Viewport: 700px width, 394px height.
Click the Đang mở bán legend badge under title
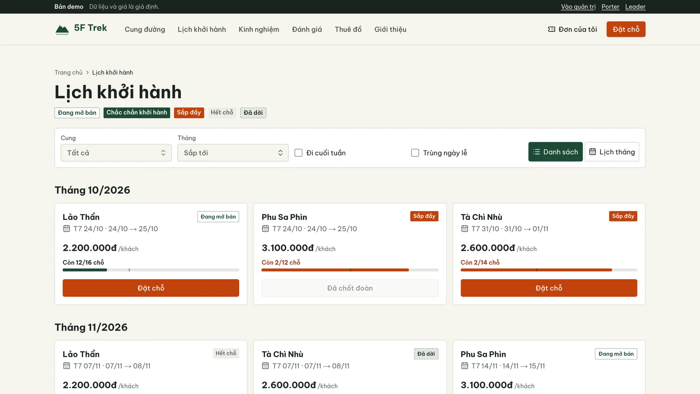[x=77, y=113]
